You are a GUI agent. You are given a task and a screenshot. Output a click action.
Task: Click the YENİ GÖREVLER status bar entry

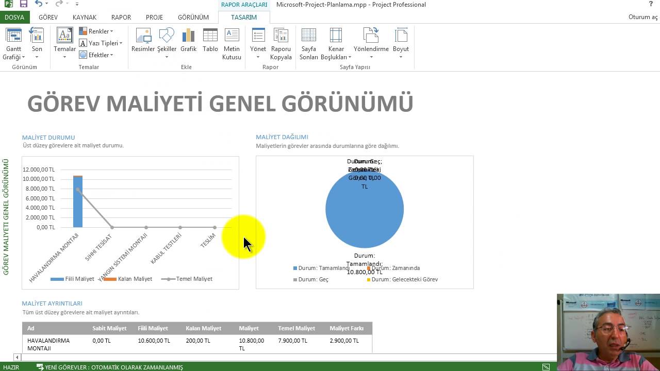110,367
